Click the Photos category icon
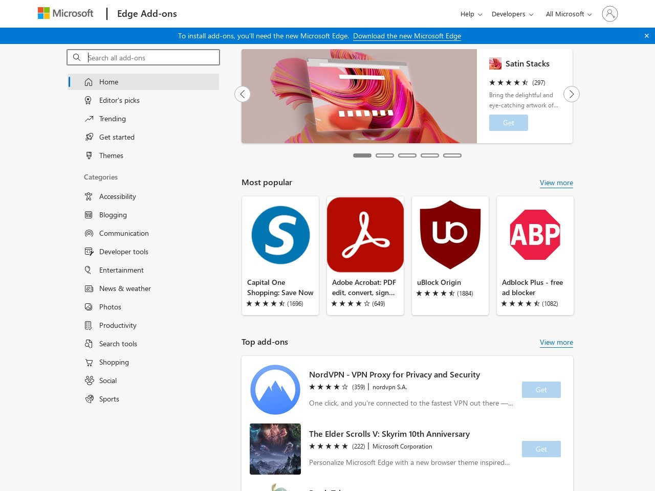 [x=89, y=307]
